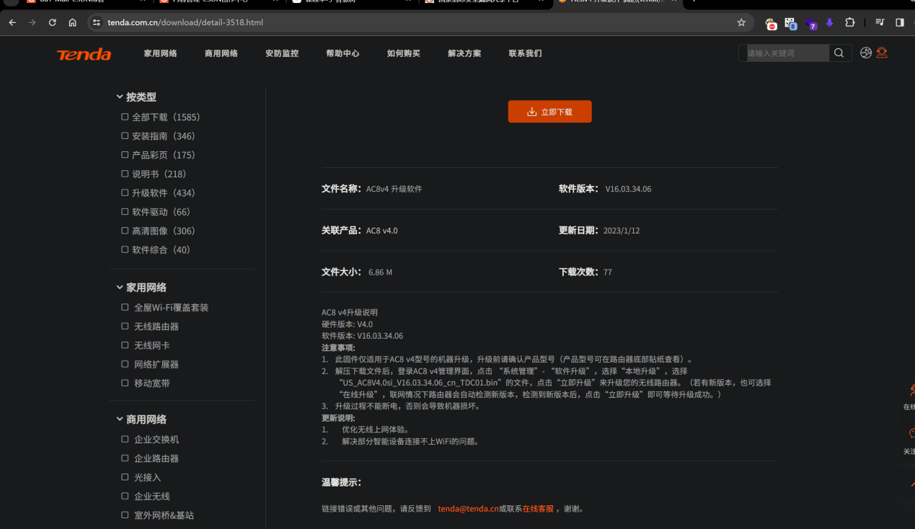Viewport: 915px width, 529px height.
Task: Check the 室外网桥&基站 box
Action: pyautogui.click(x=125, y=515)
